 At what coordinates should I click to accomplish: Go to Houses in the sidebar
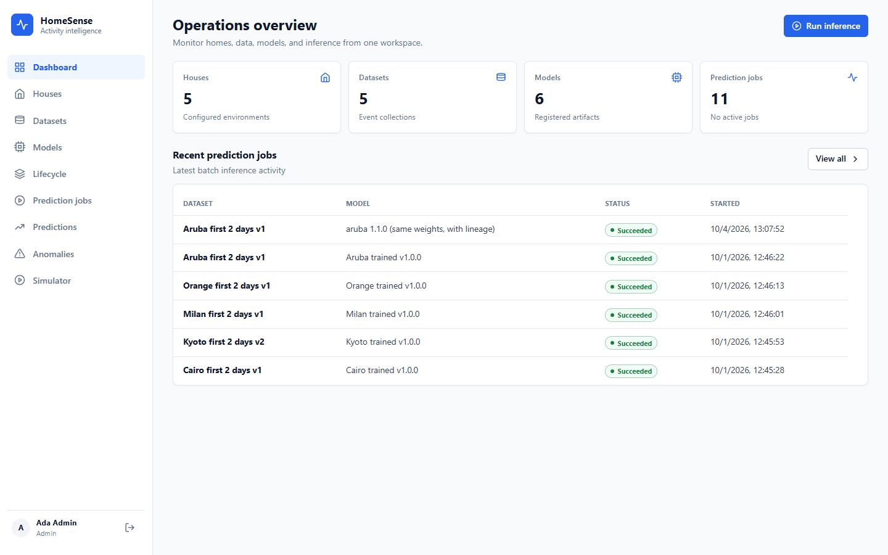click(x=76, y=94)
